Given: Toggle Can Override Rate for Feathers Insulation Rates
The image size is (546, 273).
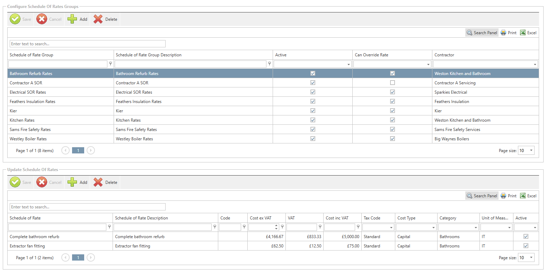Looking at the screenshot, I should click(393, 101).
